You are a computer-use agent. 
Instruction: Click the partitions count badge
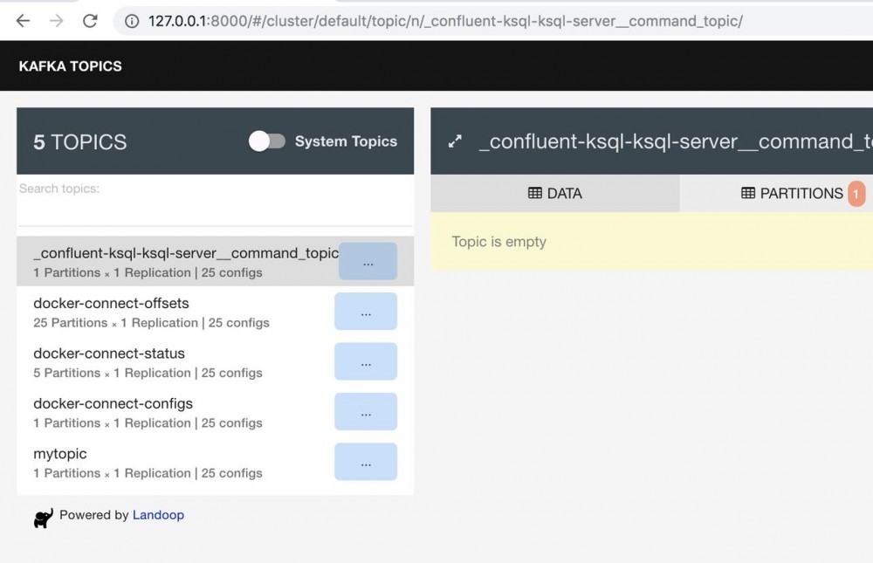click(x=856, y=194)
